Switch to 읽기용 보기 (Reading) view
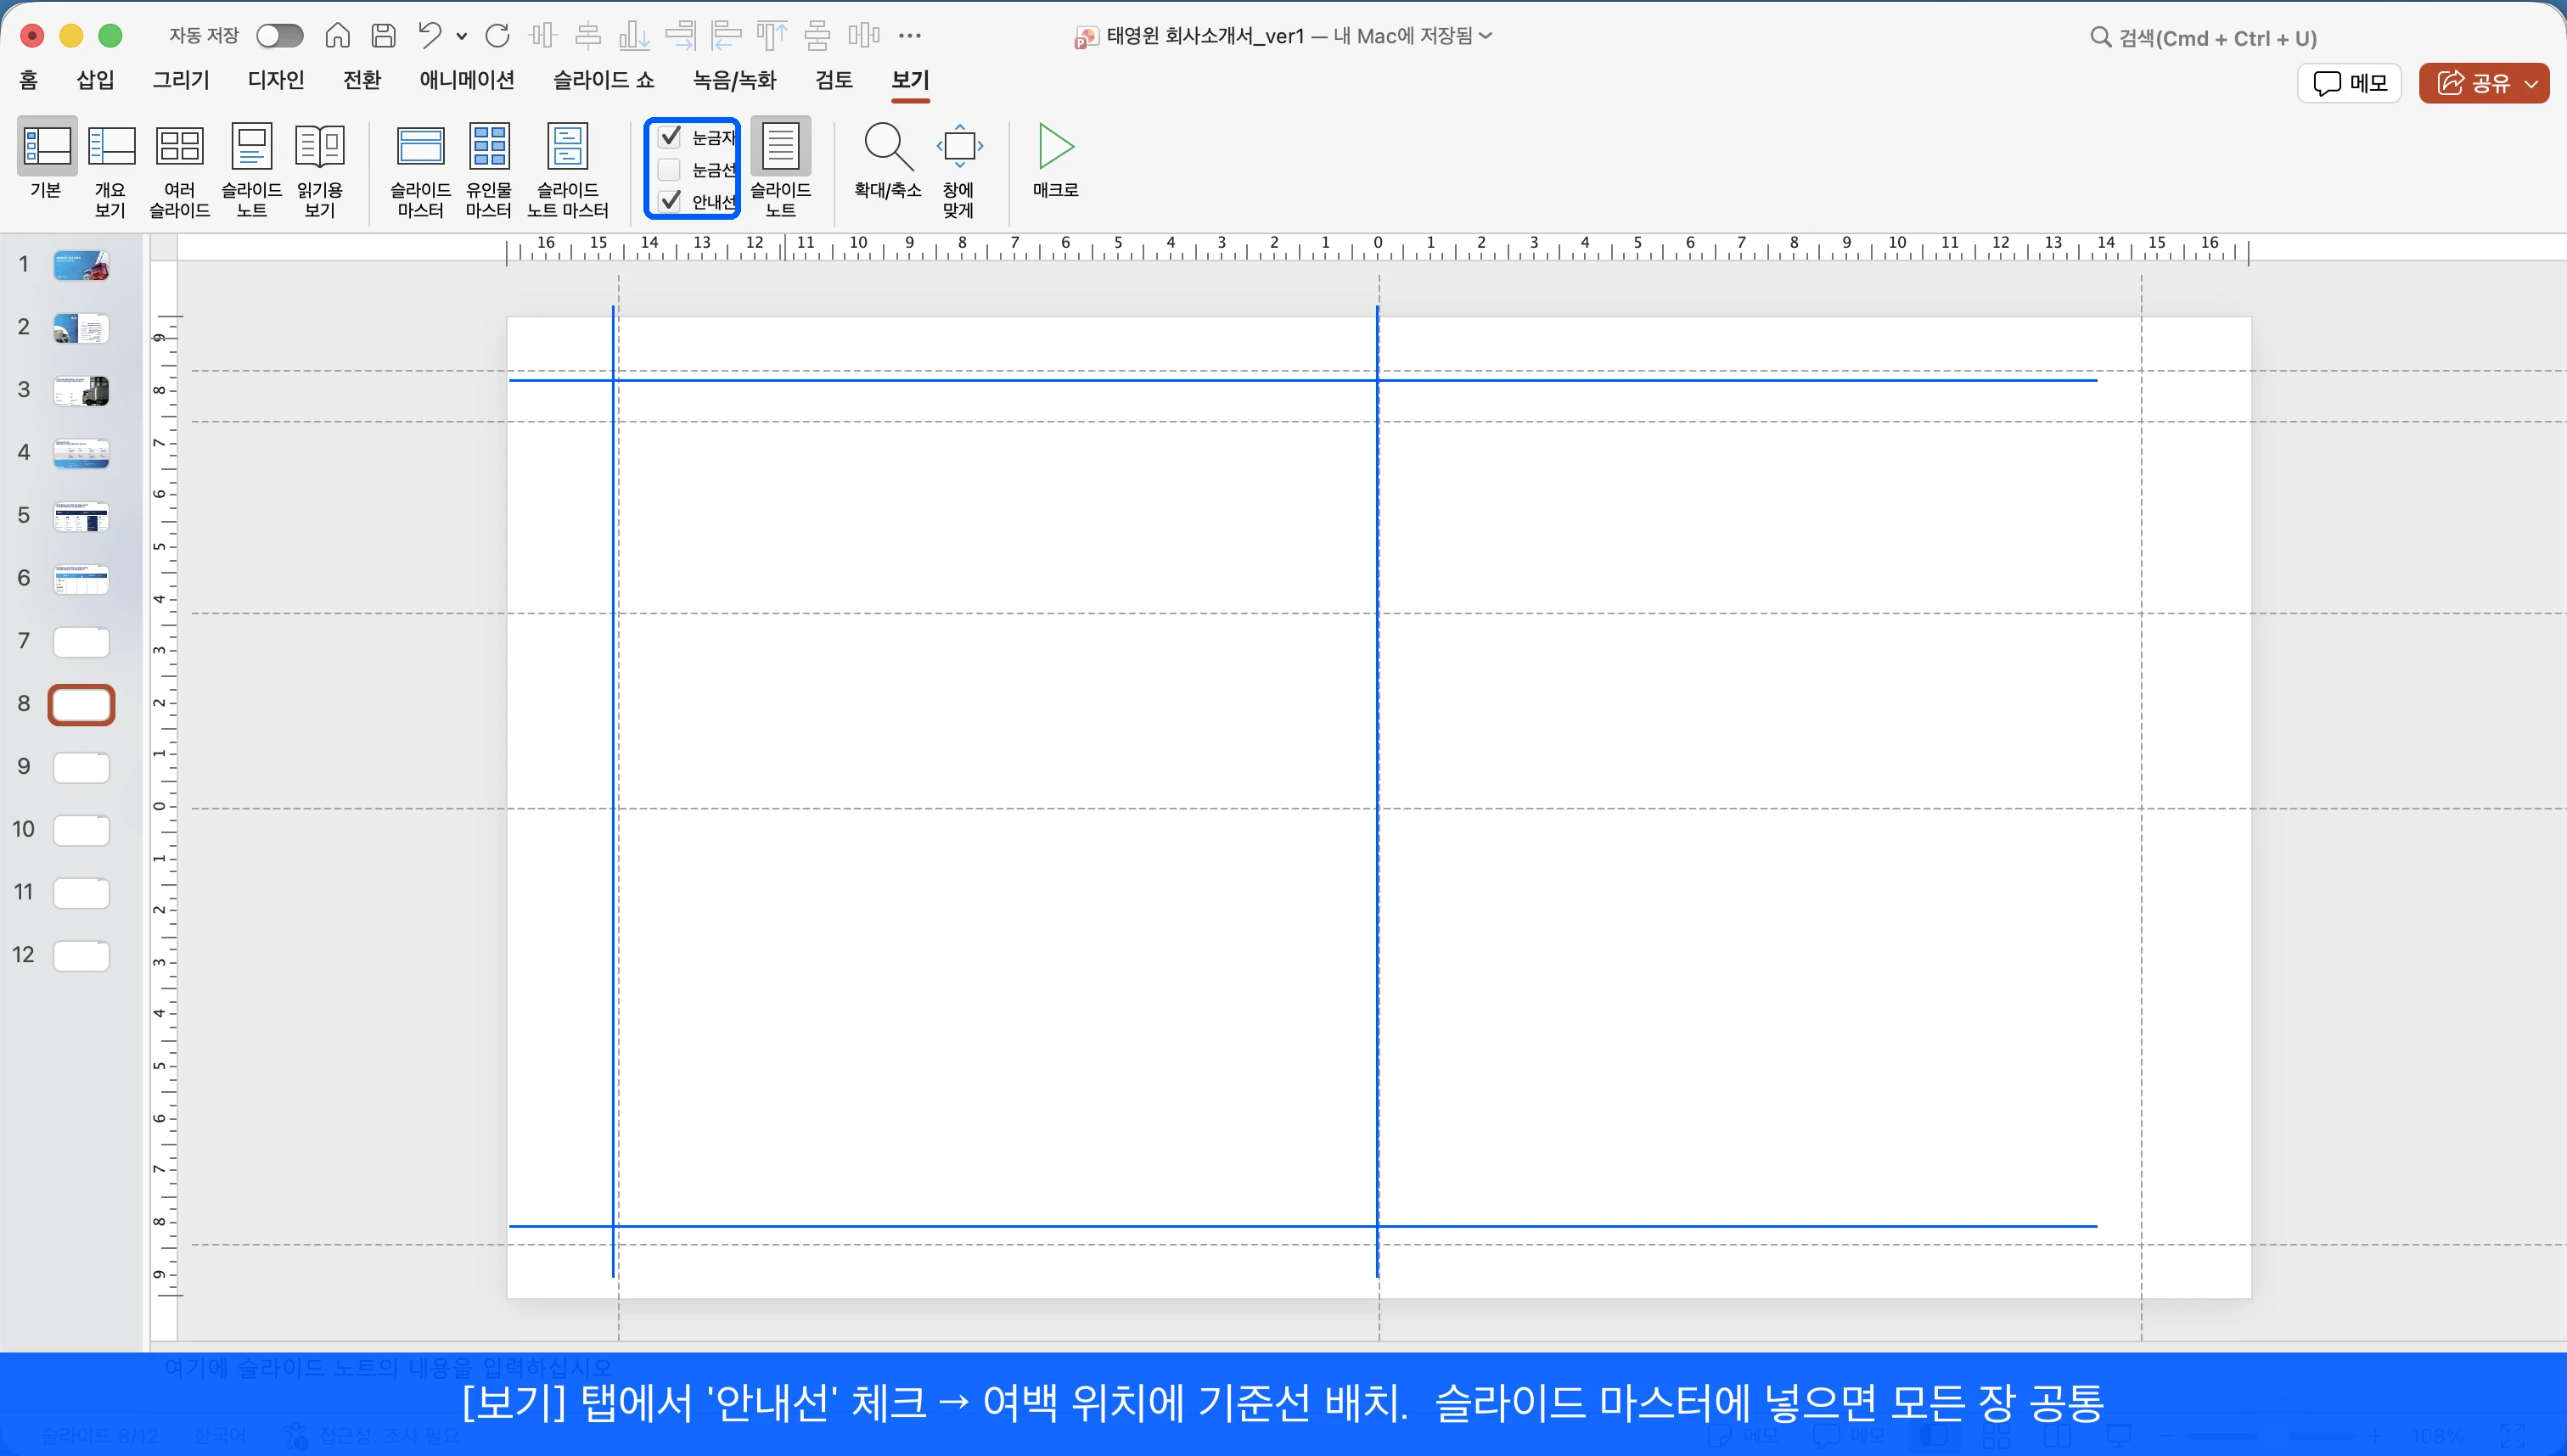The width and height of the screenshot is (2567, 1456). coord(320,171)
